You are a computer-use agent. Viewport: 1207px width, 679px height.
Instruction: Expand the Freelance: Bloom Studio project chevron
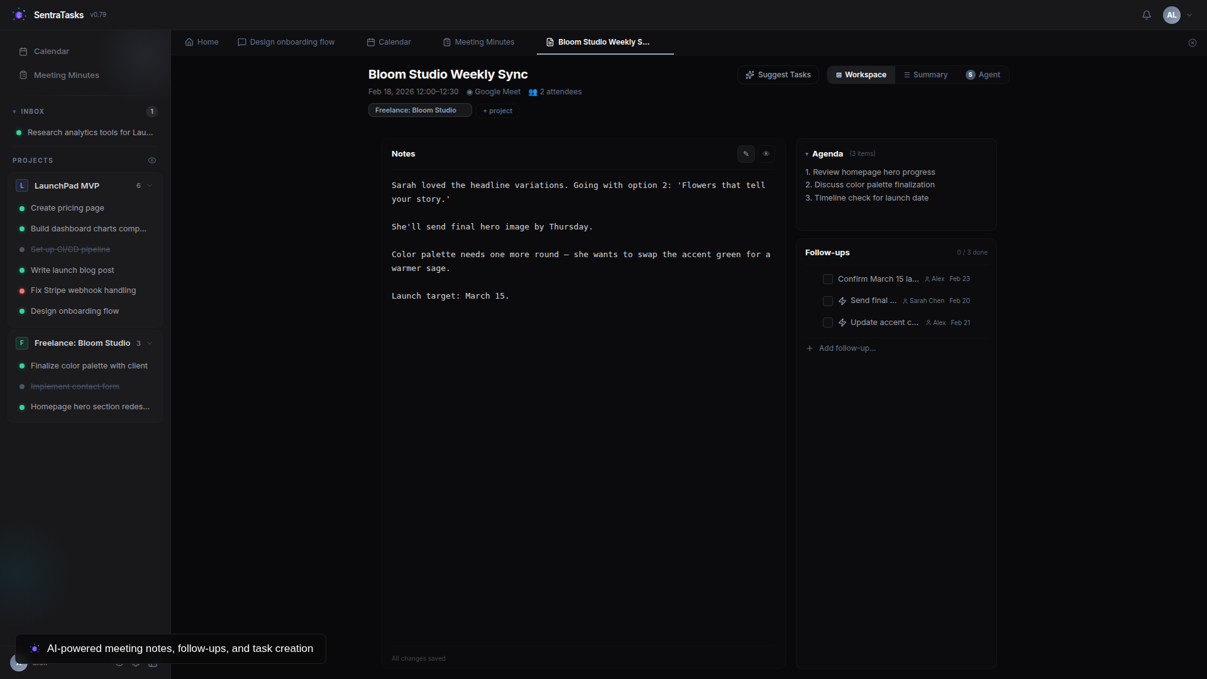pyautogui.click(x=150, y=343)
